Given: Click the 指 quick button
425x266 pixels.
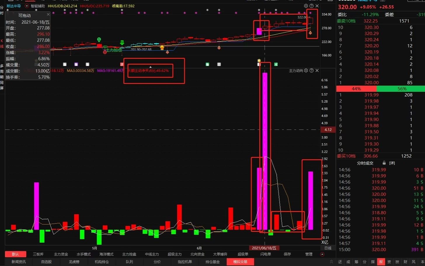Looking at the screenshot, I should click(x=373, y=262).
